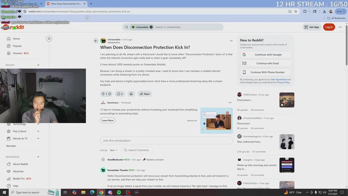The height and width of the screenshot is (196, 348).
Task: Switch to the Contact our Support Team tab
Action: pos(23,4)
